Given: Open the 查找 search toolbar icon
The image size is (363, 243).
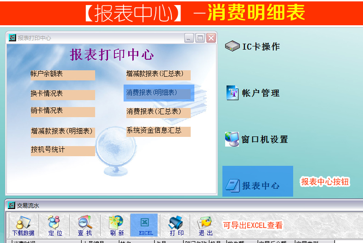Looking at the screenshot, I should (85, 225).
